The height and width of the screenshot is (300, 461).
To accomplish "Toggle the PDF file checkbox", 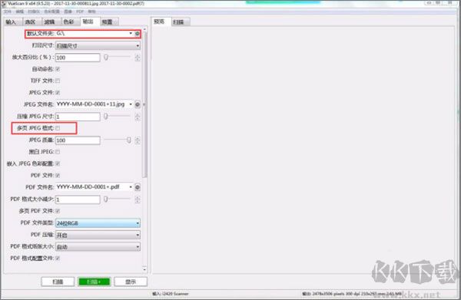I will click(x=58, y=176).
